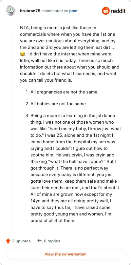Open the "post" link in header
Viewport: 131px width, 265px height.
pos(73,11)
